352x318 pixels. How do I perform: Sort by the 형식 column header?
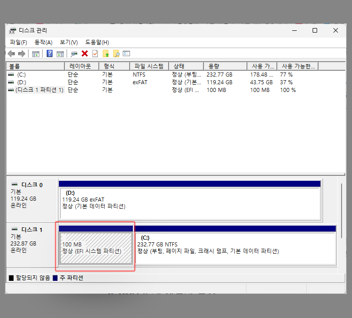coord(115,66)
